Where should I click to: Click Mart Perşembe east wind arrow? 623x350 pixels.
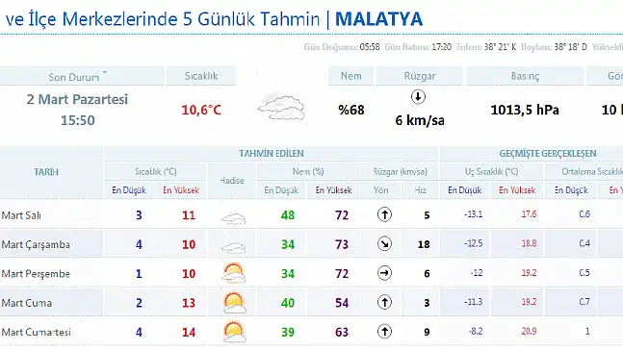point(384,273)
